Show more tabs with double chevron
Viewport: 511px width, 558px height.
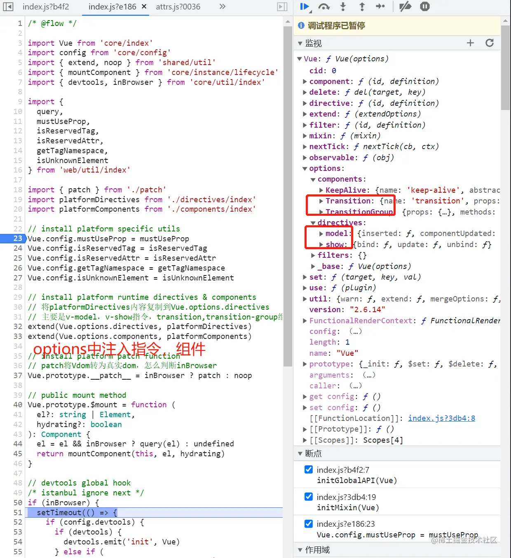click(x=223, y=7)
